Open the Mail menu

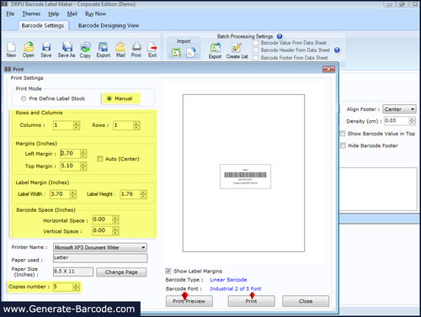pyautogui.click(x=72, y=13)
